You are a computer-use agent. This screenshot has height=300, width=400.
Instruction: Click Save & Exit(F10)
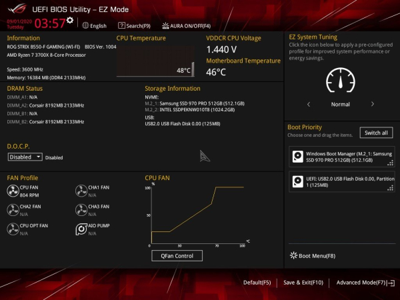click(303, 283)
